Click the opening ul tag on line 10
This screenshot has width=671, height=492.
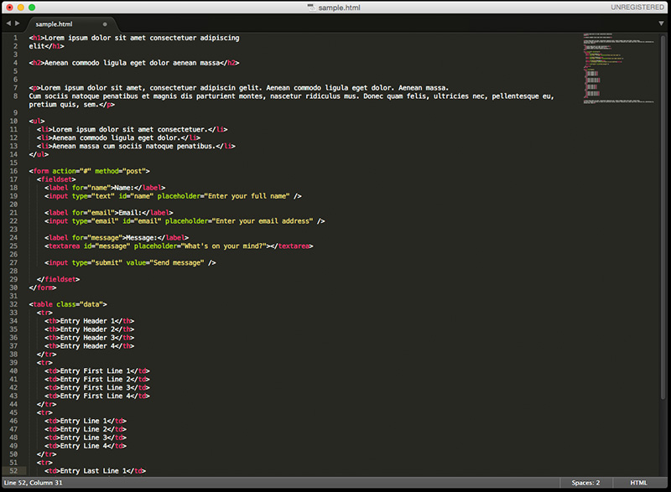click(x=37, y=121)
